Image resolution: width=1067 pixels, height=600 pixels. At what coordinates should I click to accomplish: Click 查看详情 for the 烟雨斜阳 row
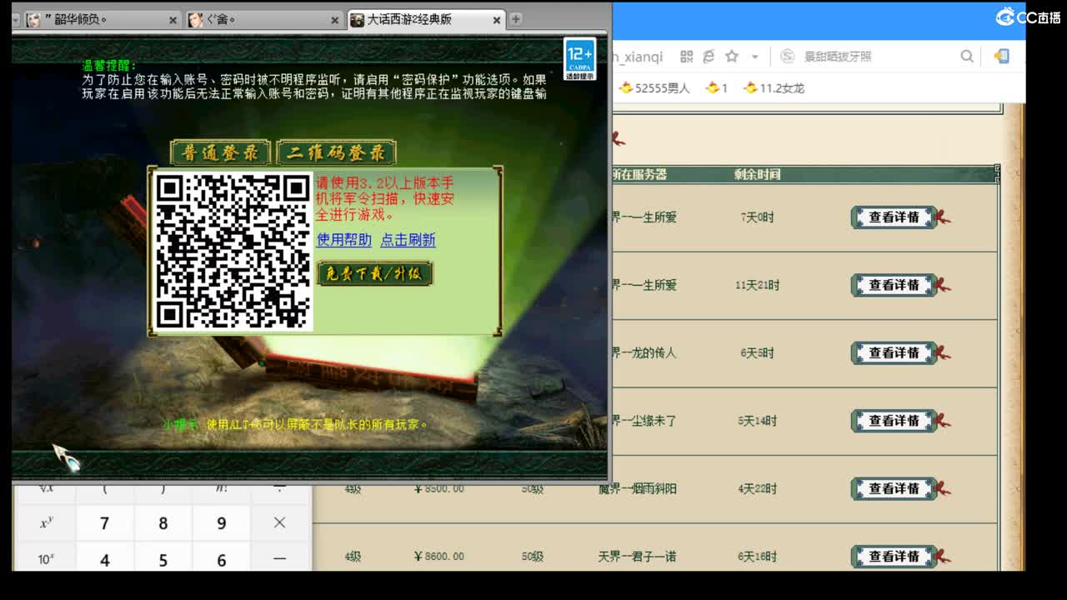pos(894,489)
